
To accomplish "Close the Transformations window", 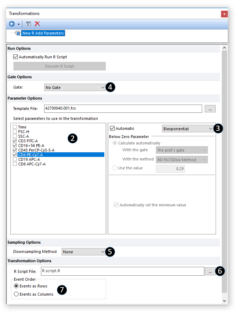I will 224,14.
